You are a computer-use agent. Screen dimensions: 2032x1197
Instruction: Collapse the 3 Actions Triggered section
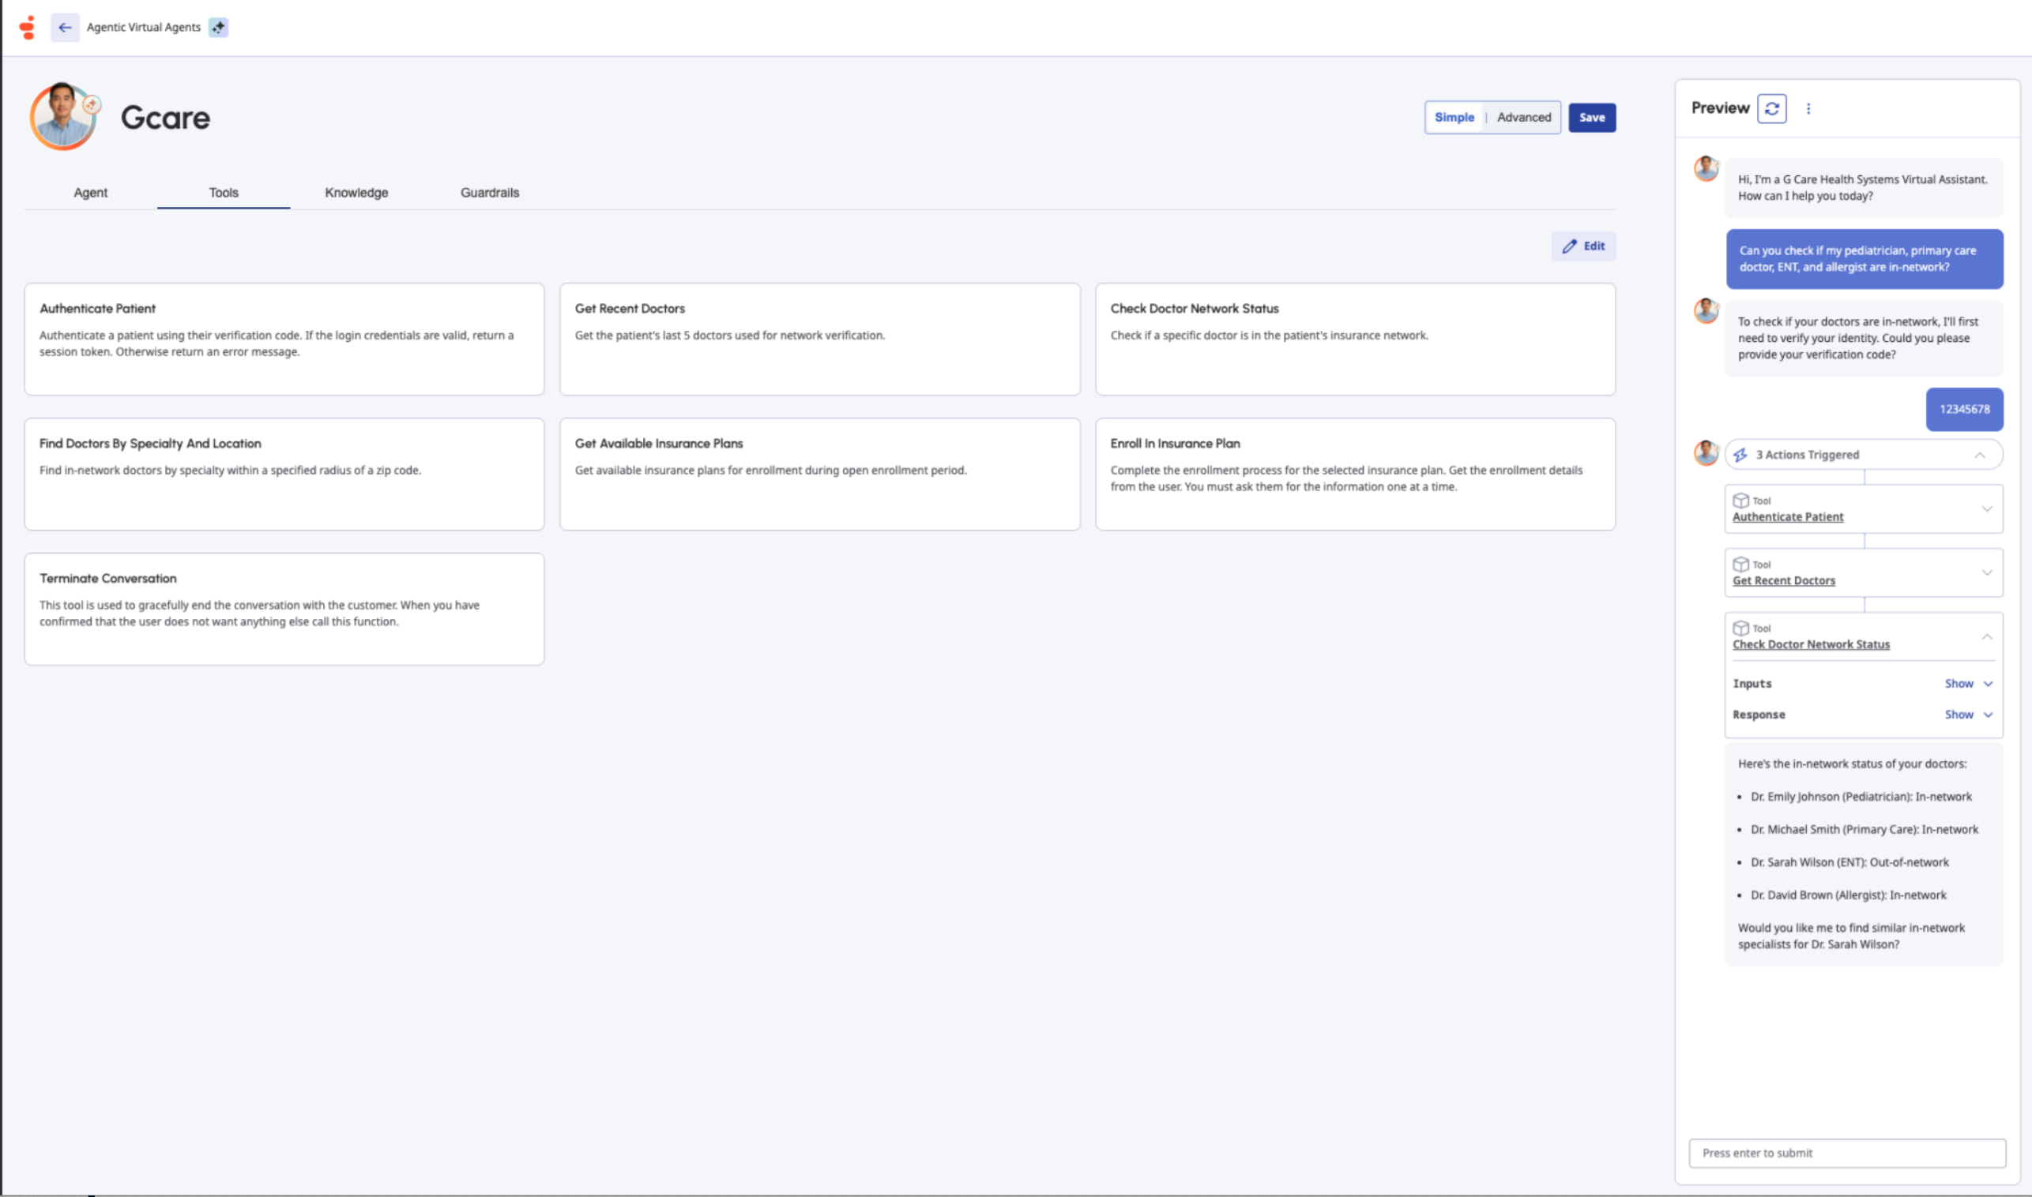[1980, 455]
